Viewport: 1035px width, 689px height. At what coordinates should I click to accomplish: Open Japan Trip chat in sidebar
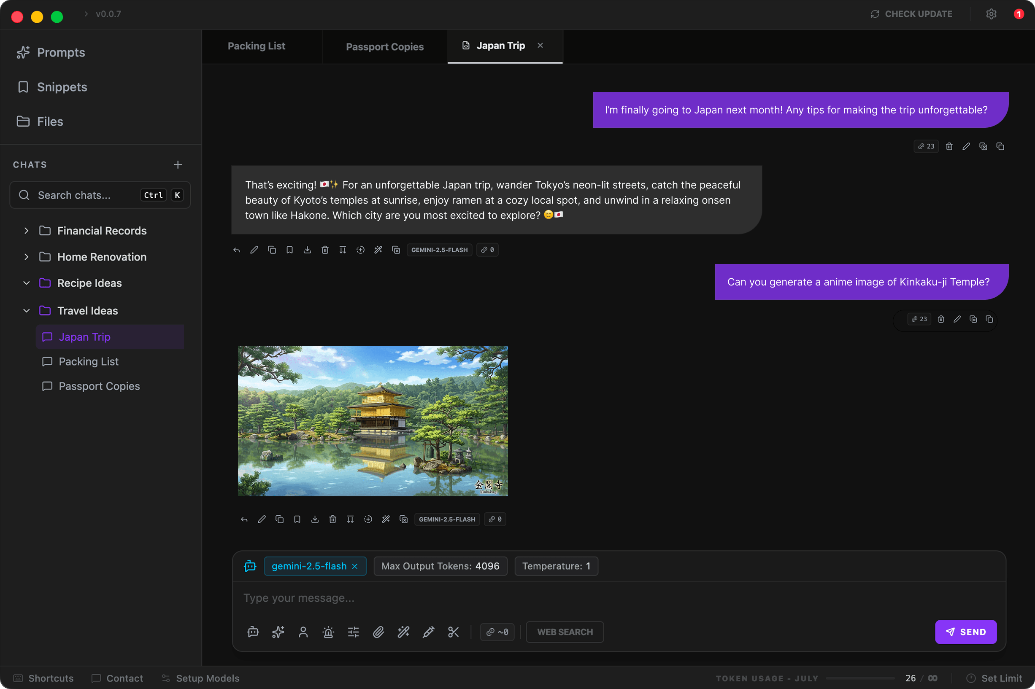[110, 337]
